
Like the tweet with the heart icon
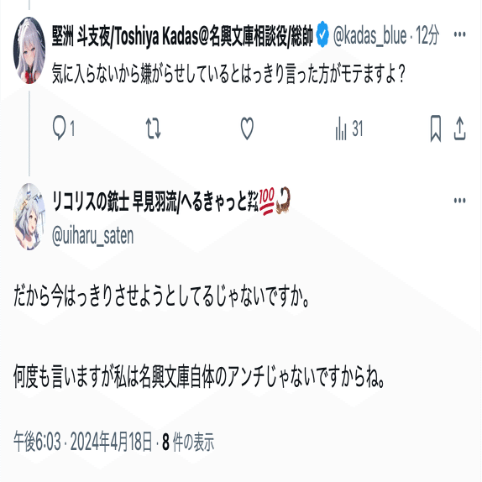point(247,128)
